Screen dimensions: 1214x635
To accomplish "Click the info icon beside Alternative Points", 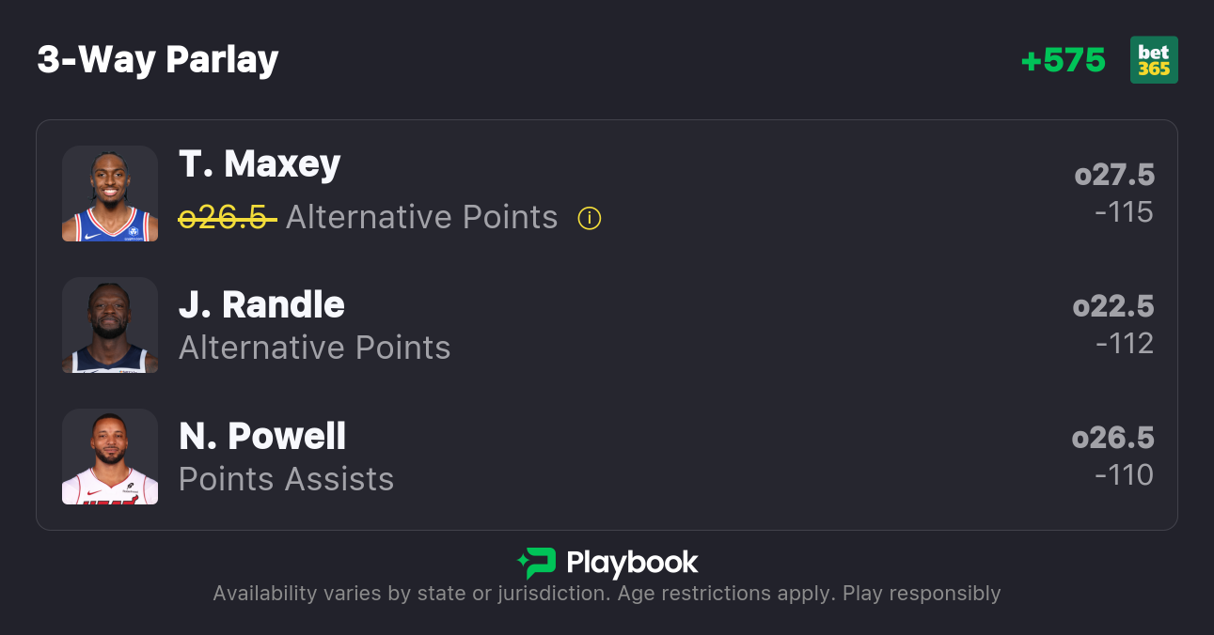I will click(590, 219).
